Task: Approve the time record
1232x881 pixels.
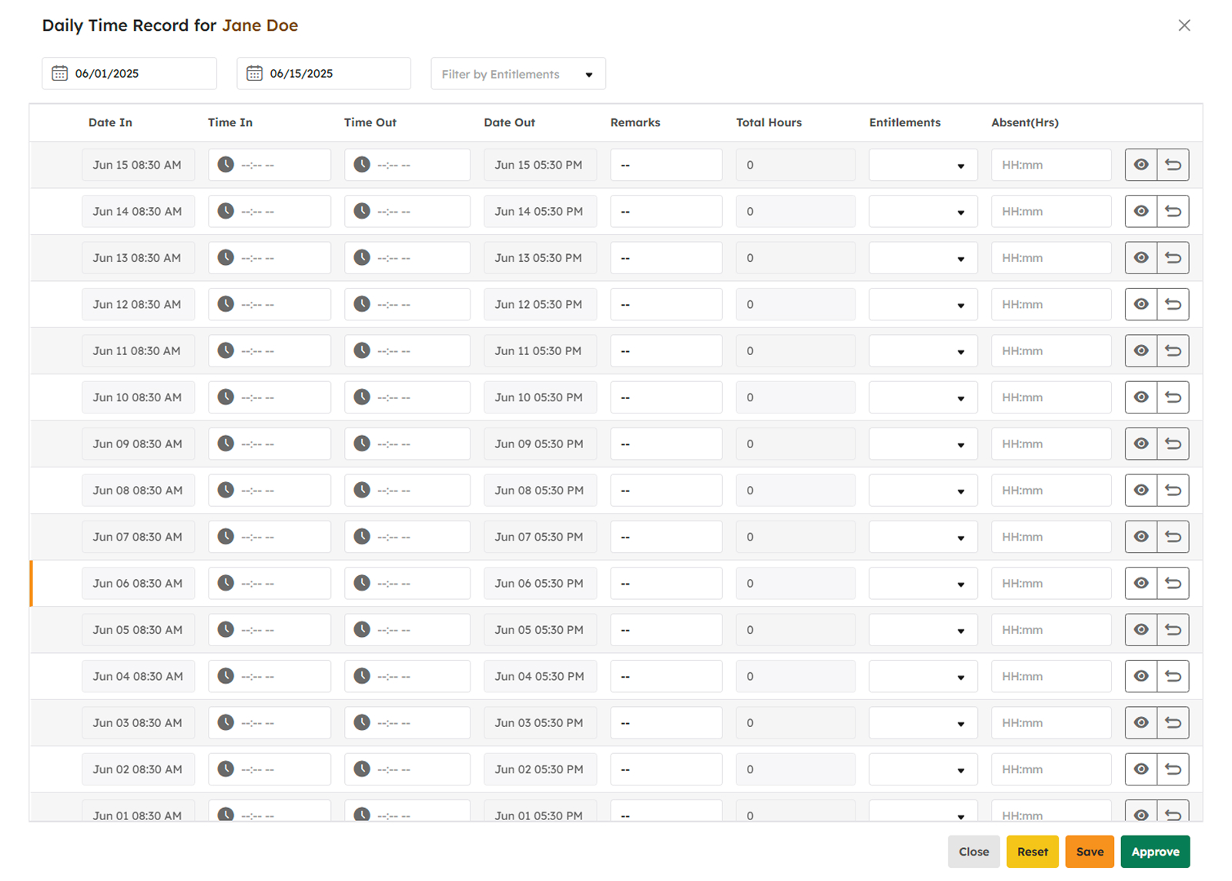Action: tap(1155, 852)
